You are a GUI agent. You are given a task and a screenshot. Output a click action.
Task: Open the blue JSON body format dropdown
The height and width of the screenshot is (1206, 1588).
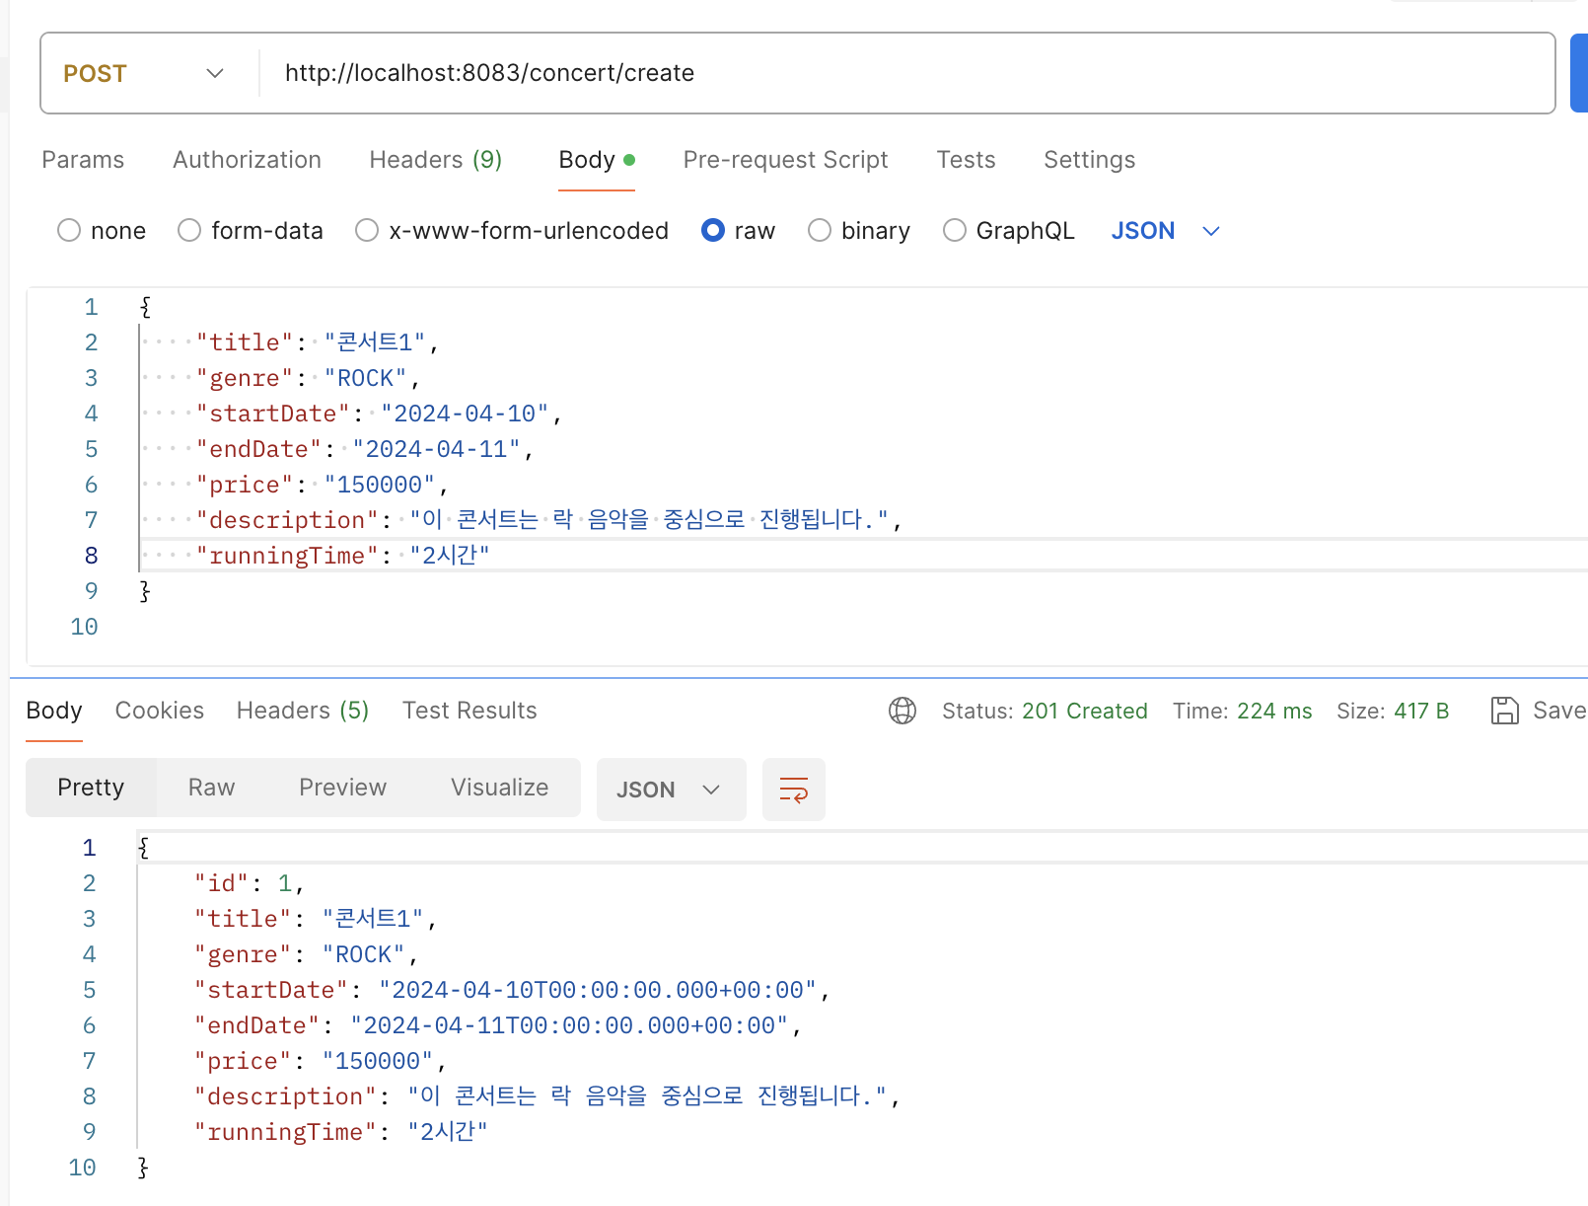(1165, 231)
